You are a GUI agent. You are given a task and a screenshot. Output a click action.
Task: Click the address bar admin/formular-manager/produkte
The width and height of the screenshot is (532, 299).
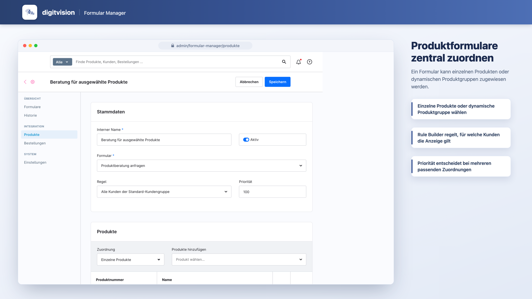205,46
